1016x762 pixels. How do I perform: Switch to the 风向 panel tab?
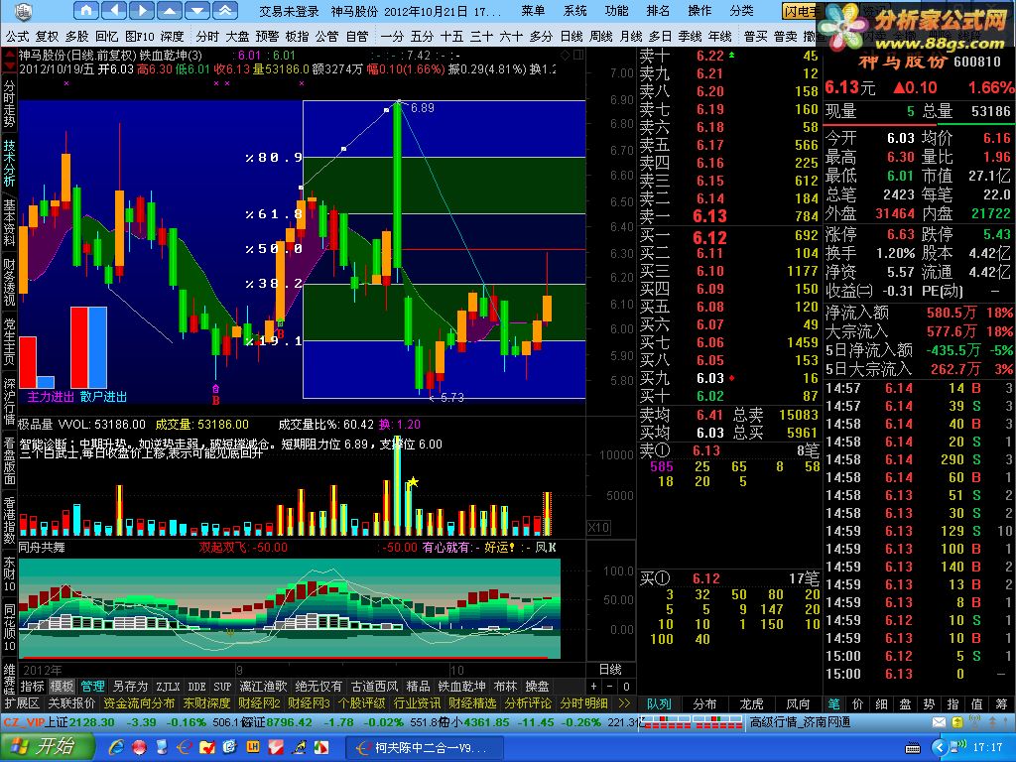pyautogui.click(x=799, y=703)
